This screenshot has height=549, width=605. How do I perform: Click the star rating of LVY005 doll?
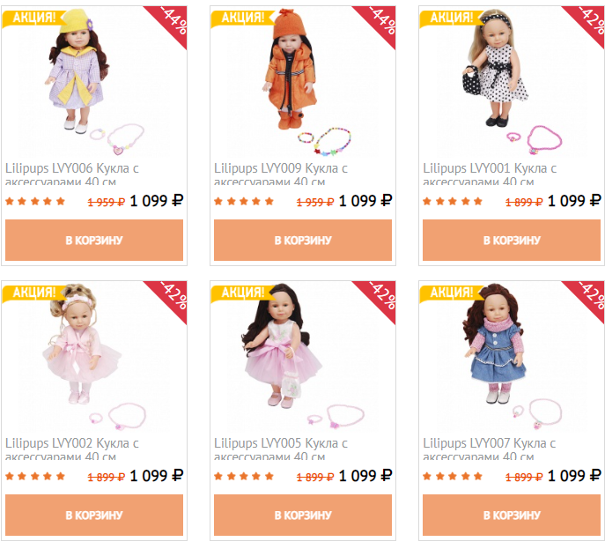(244, 476)
